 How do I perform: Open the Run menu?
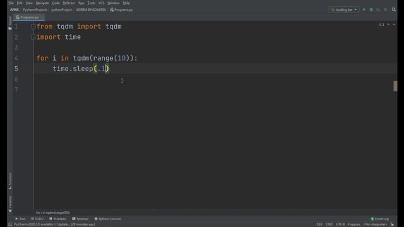point(81,3)
